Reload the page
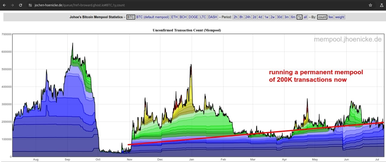The image size is (386, 162). point(20,5)
